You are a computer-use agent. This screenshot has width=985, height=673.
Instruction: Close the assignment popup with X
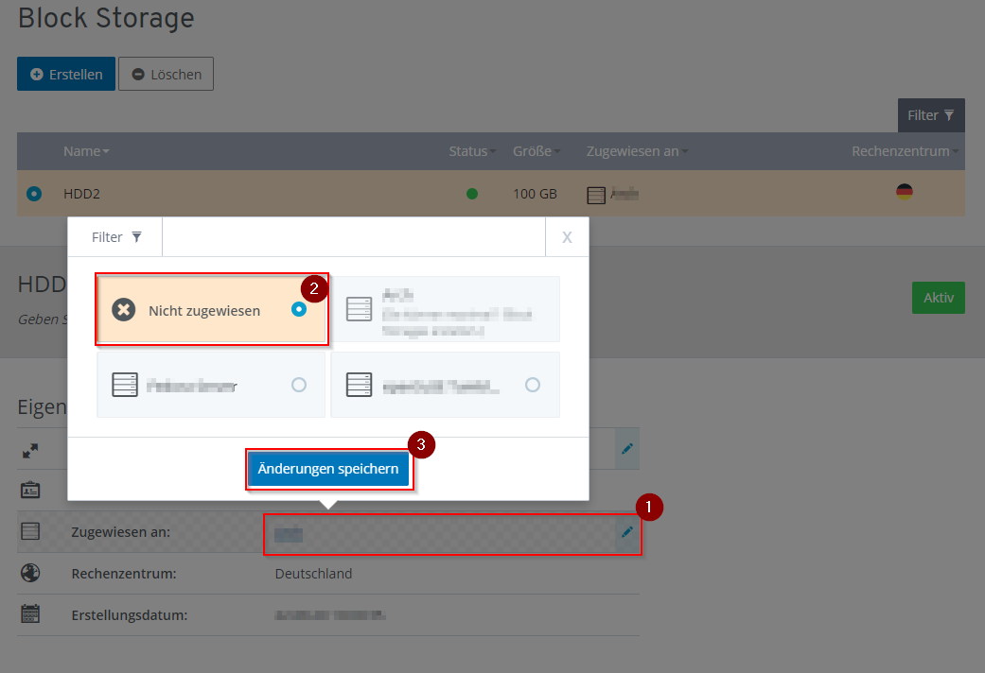coord(568,237)
